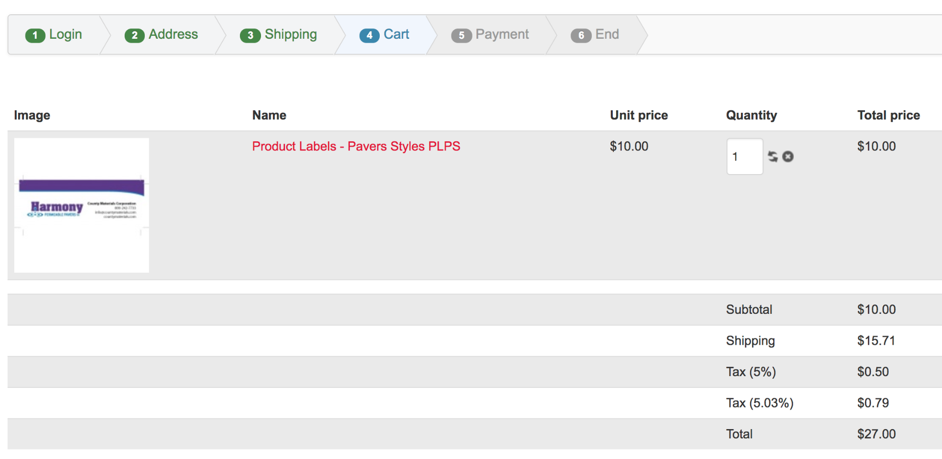The width and height of the screenshot is (942, 459).
Task: Click the refresh quantity icon
Action: click(773, 156)
